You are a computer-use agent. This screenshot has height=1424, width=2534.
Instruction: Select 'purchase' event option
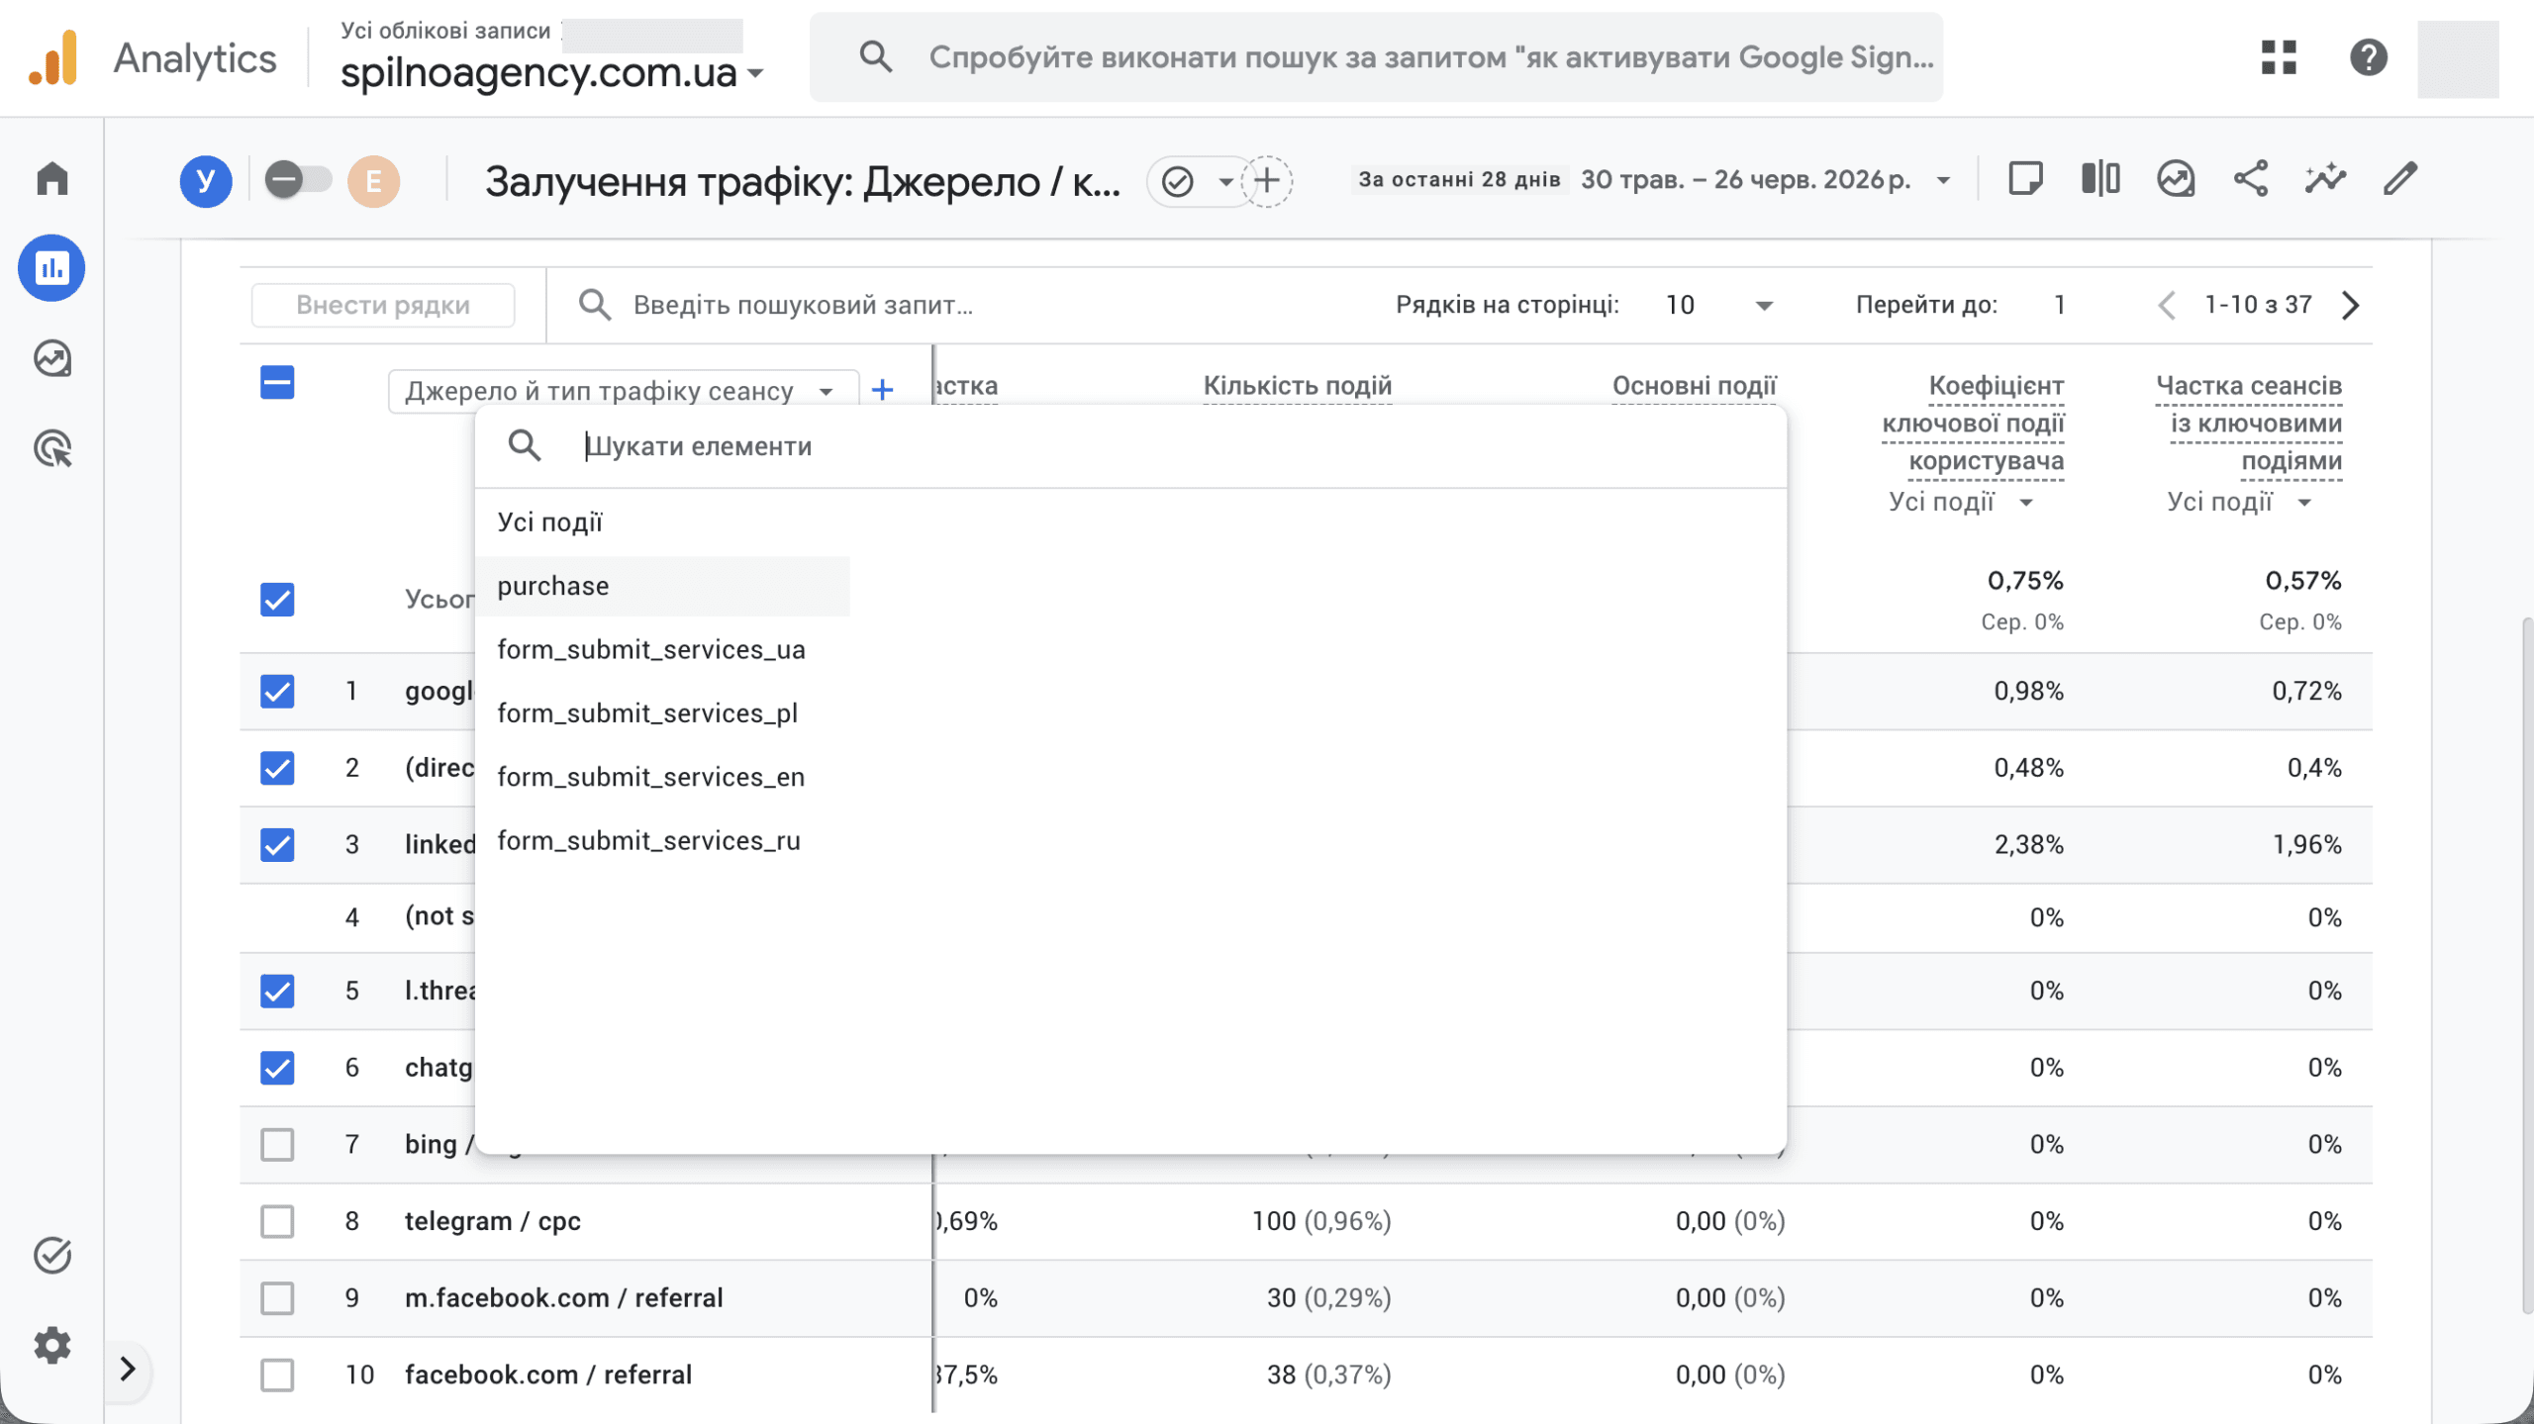click(661, 586)
